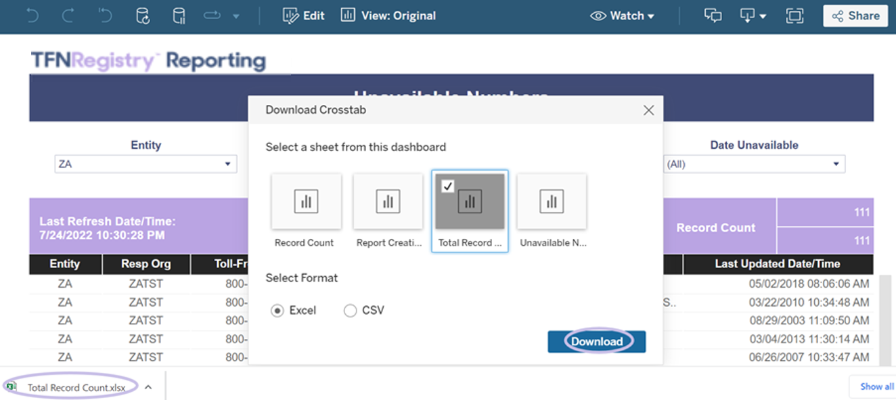The height and width of the screenshot is (400, 896).
Task: Click the Last Refresh Date/Time text
Action: click(108, 228)
